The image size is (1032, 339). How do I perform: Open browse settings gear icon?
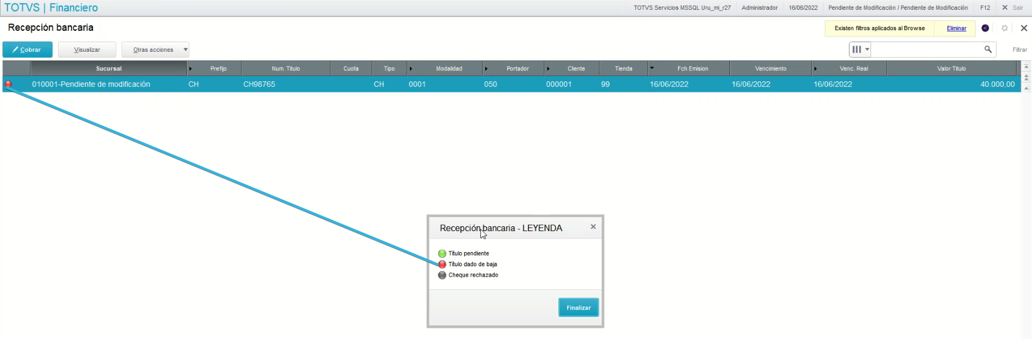[x=1004, y=28]
